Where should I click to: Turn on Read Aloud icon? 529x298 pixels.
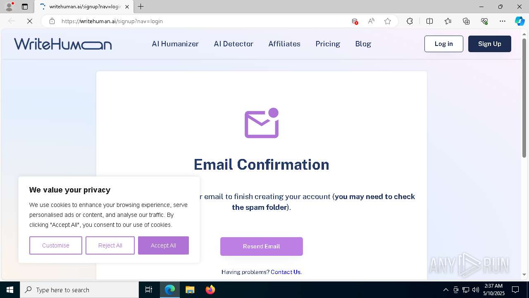(x=371, y=21)
